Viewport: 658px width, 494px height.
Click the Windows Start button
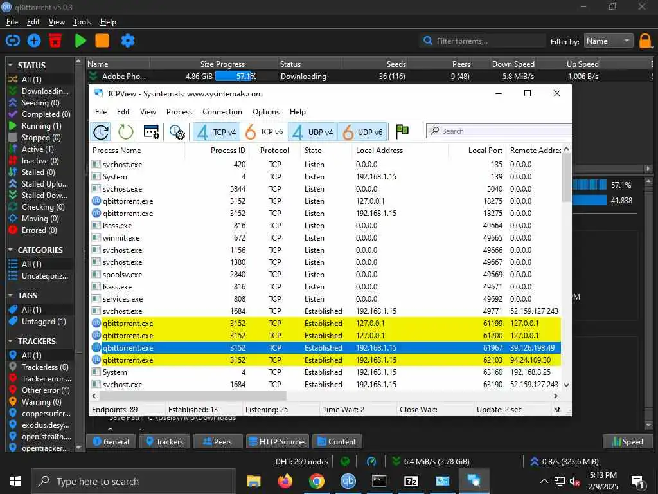pos(15,481)
